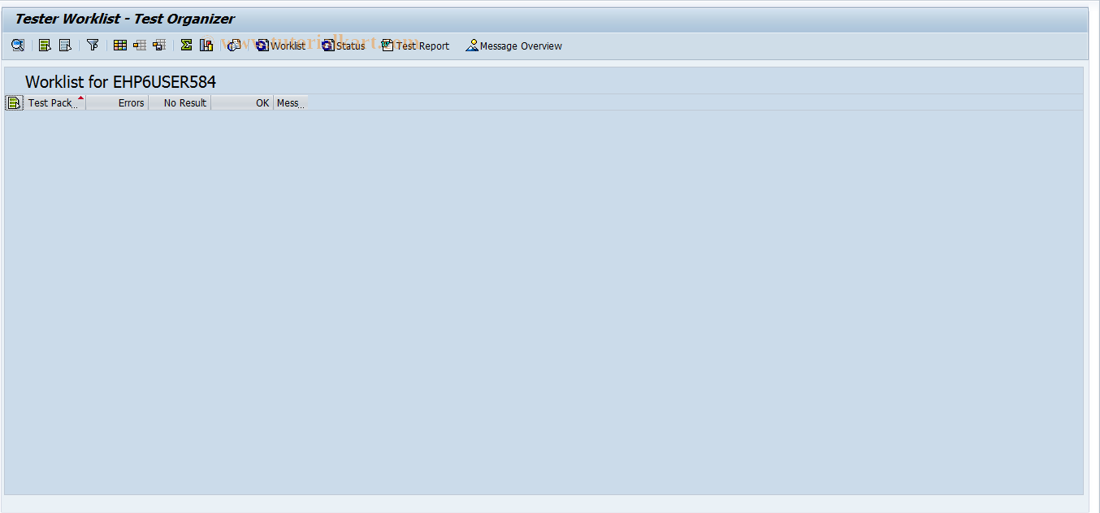1100x513 pixels.
Task: Click the Subtotals icon
Action: click(206, 46)
